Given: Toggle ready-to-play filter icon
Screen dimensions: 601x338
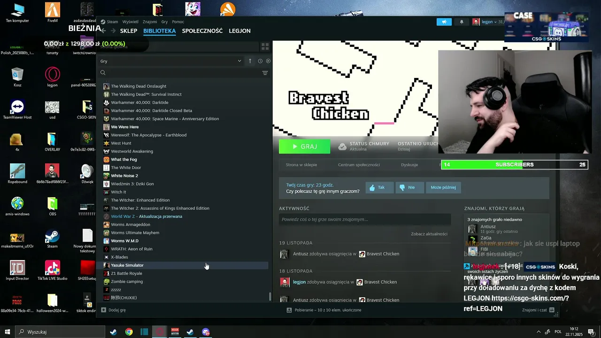Looking at the screenshot, I should click(x=268, y=61).
